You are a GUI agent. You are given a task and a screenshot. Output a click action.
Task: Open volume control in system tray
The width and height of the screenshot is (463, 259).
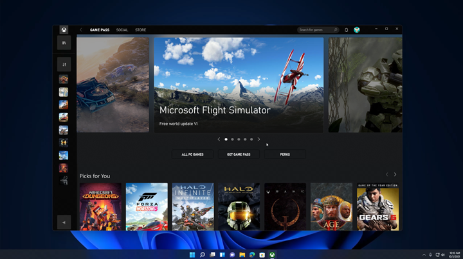click(x=442, y=255)
